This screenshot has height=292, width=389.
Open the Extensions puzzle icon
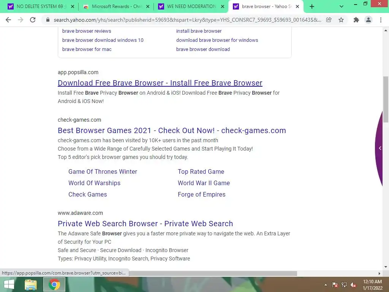coord(356,20)
